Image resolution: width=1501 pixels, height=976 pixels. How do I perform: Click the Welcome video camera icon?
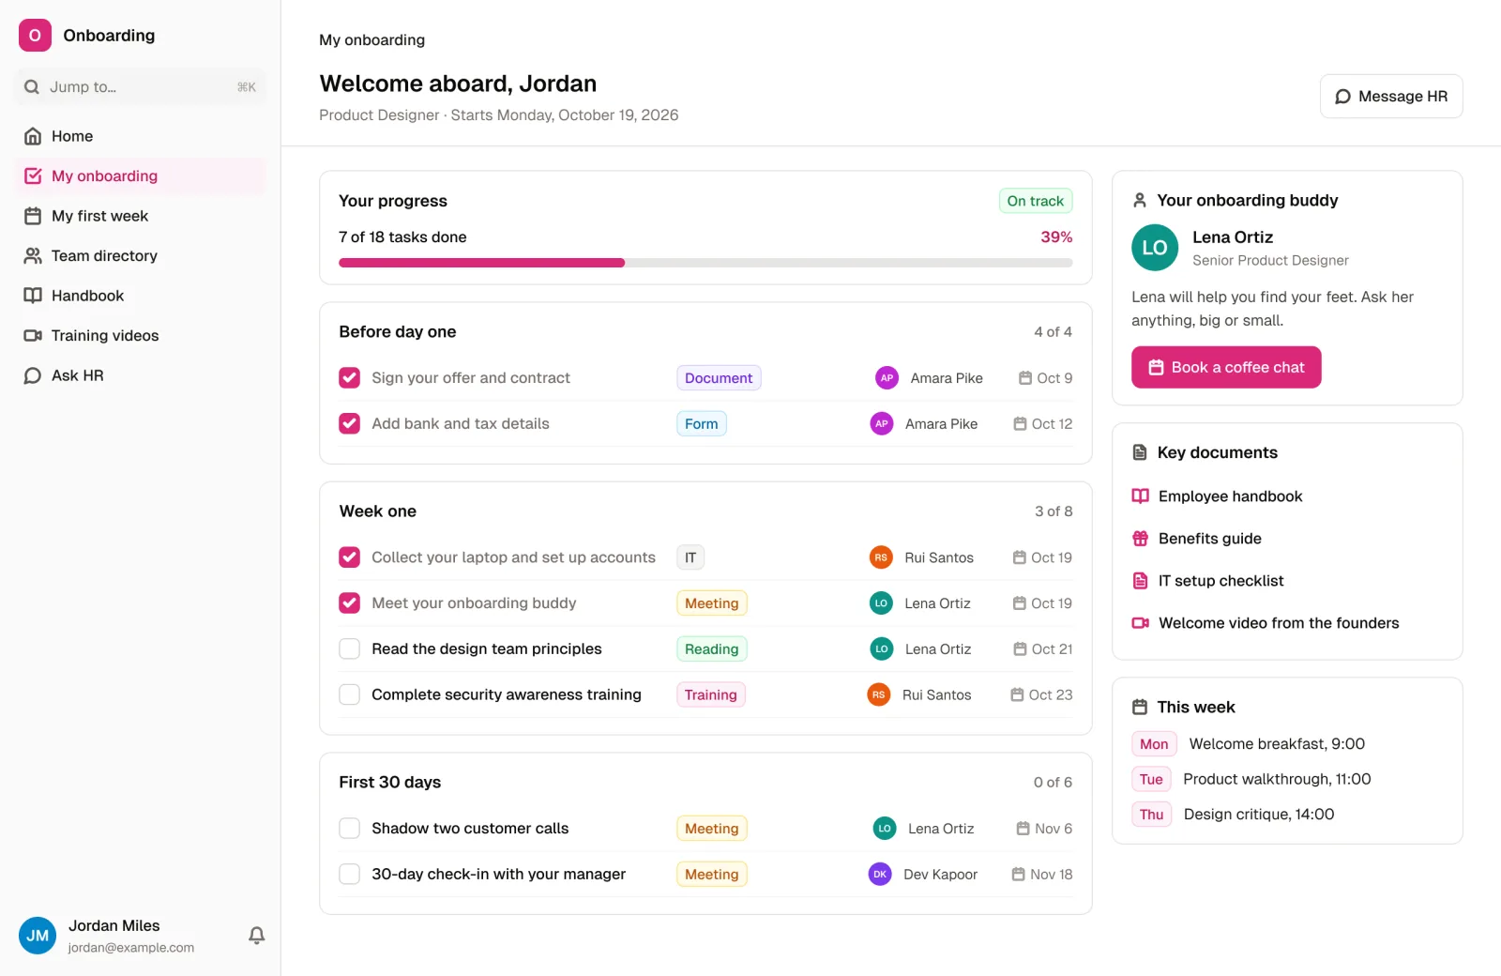coord(1140,623)
